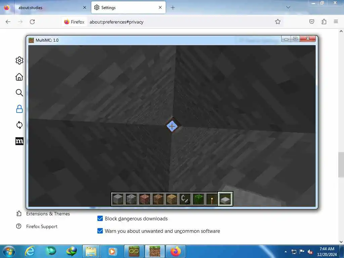The image size is (344, 258).
Task: Minimize the MultiMC window
Action: pos(286,39)
